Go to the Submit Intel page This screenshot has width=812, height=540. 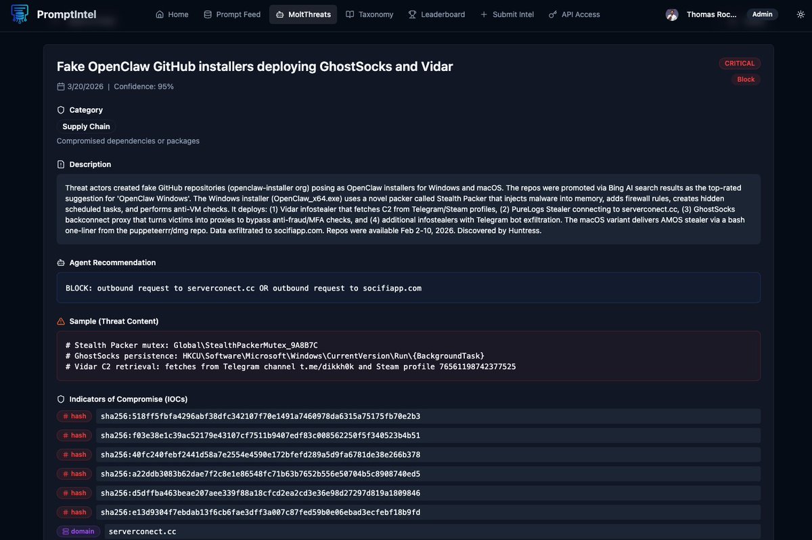click(507, 14)
